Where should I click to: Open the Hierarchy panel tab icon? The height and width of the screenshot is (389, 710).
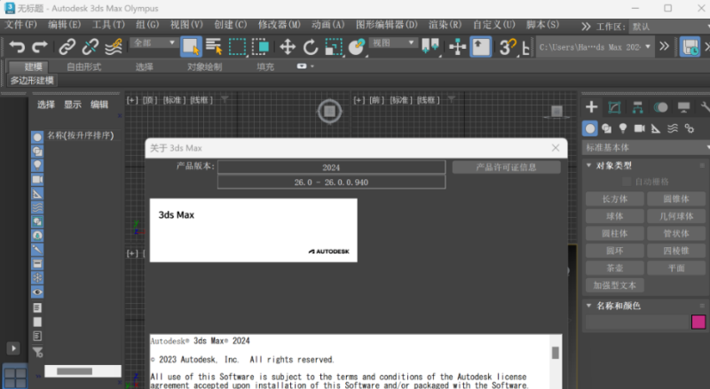637,107
